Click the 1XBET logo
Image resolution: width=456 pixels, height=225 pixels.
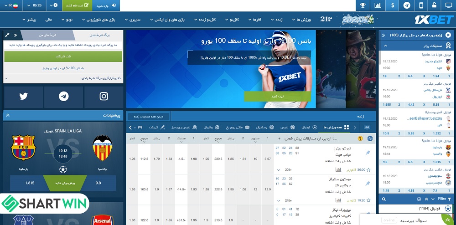434,20
